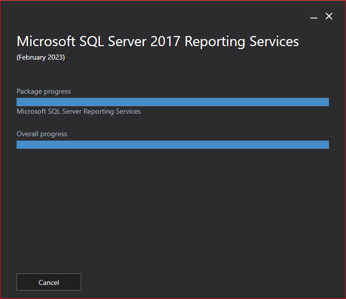
Task: Click "February" in the release date text
Action: coord(32,57)
